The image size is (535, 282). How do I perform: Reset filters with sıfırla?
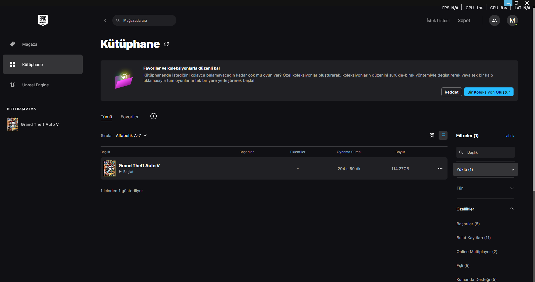point(510,136)
